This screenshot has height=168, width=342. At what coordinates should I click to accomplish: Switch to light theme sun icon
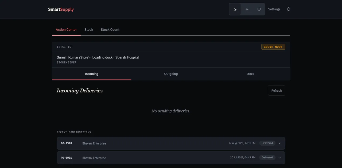pyautogui.click(x=247, y=9)
